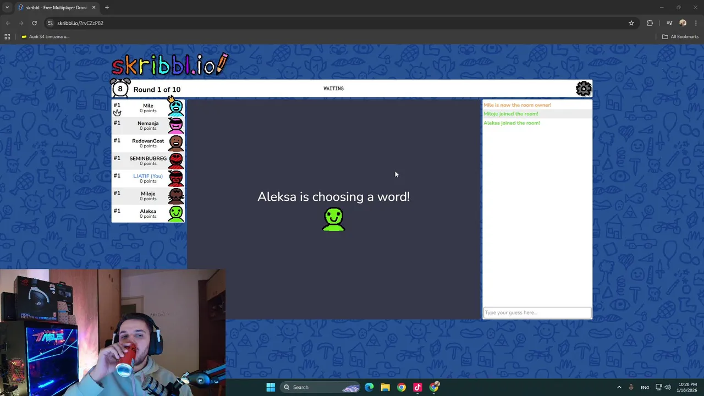Launch Microsoft Edge from taskbar
This screenshot has height=396, width=704.
[369, 387]
